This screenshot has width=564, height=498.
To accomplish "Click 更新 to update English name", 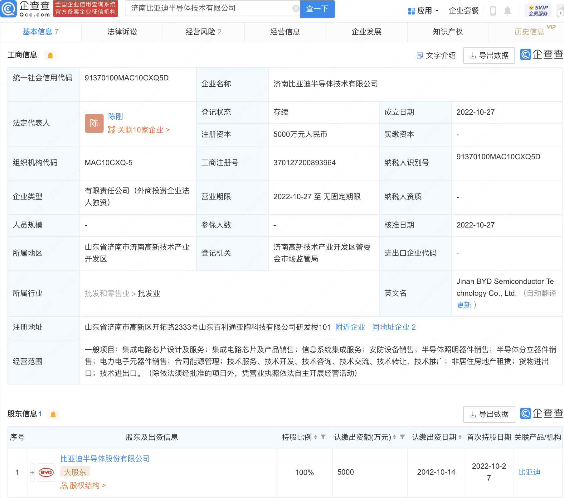I will [464, 305].
